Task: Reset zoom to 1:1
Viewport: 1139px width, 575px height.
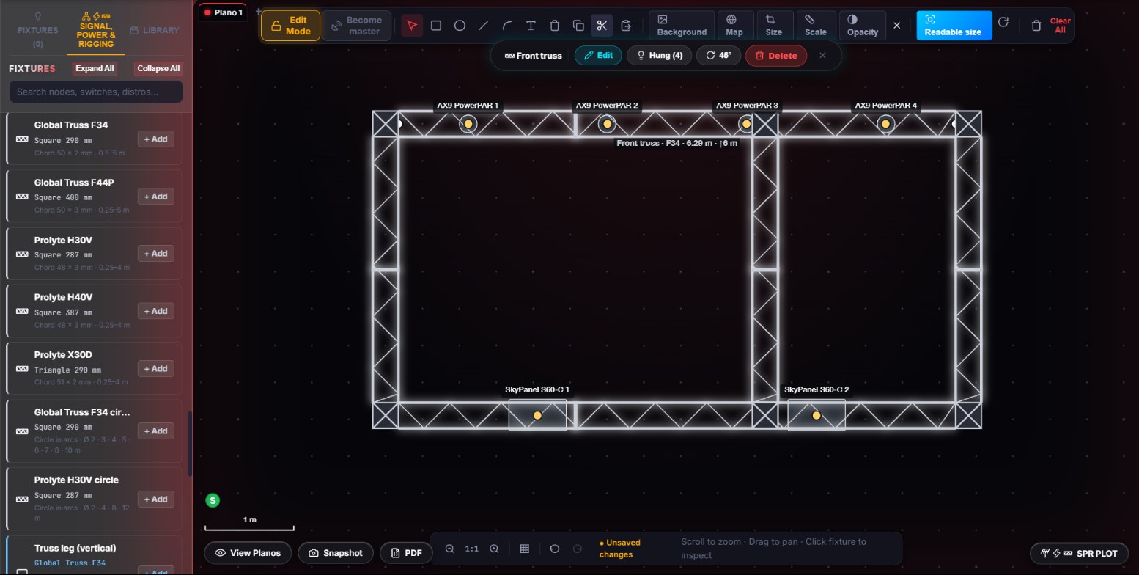Action: 472,549
